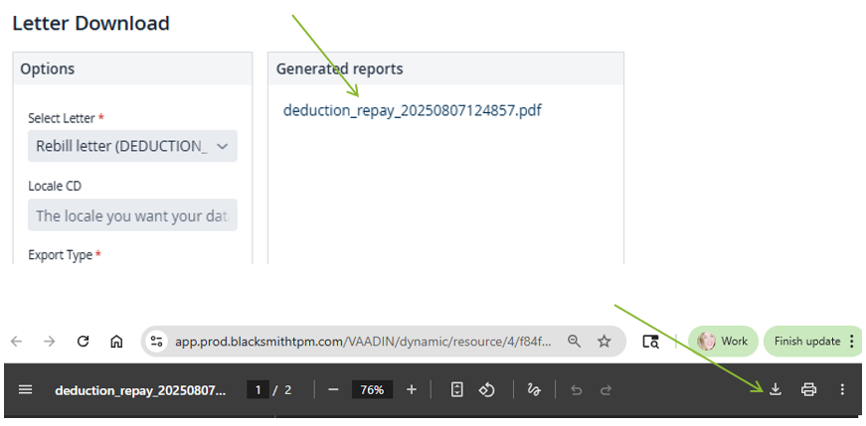The image size is (866, 426).
Task: Open the Select Letter dropdown
Action: click(132, 146)
